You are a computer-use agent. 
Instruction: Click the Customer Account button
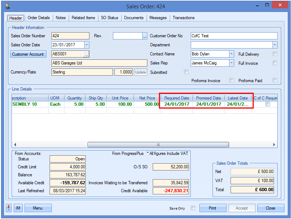tap(28, 54)
